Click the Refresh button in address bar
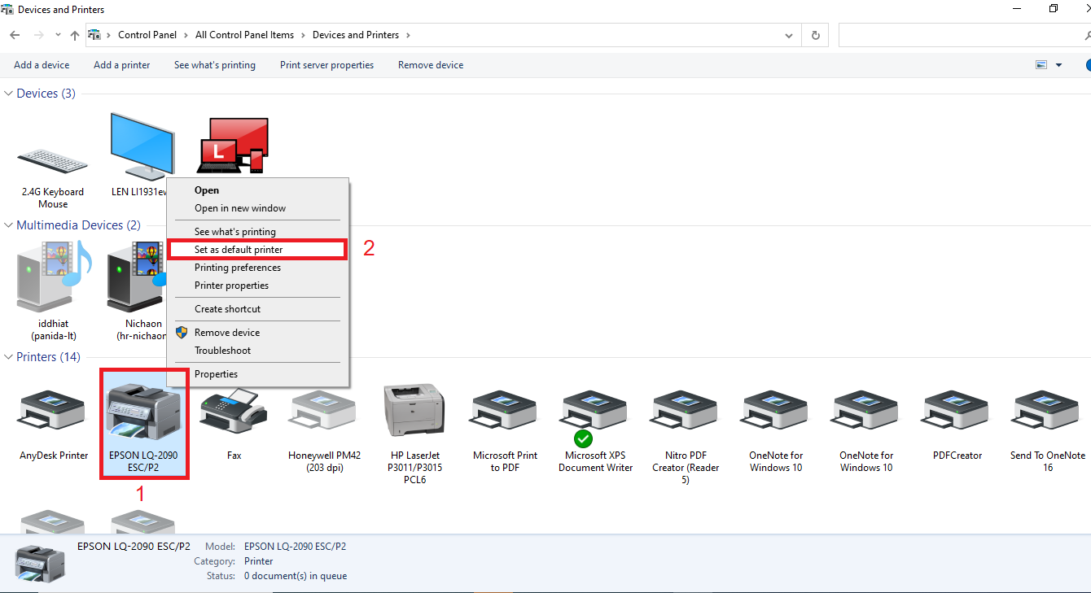 point(815,35)
